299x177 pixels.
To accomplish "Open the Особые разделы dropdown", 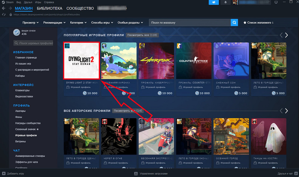I will click(x=130, y=23).
